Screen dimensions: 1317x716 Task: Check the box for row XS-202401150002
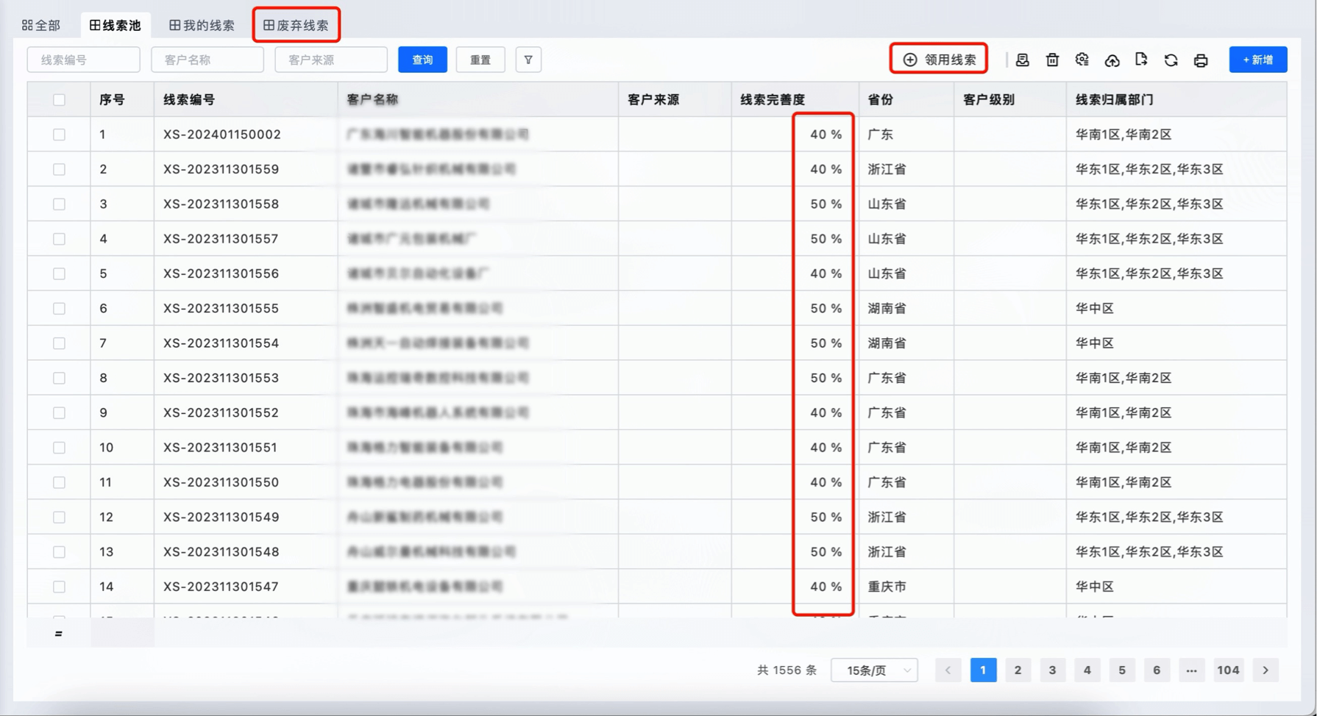click(x=59, y=135)
